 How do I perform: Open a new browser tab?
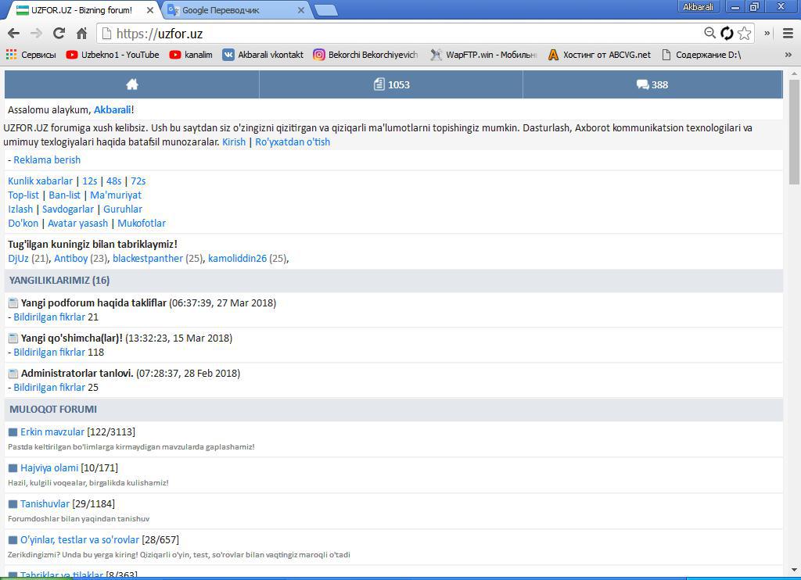(325, 10)
